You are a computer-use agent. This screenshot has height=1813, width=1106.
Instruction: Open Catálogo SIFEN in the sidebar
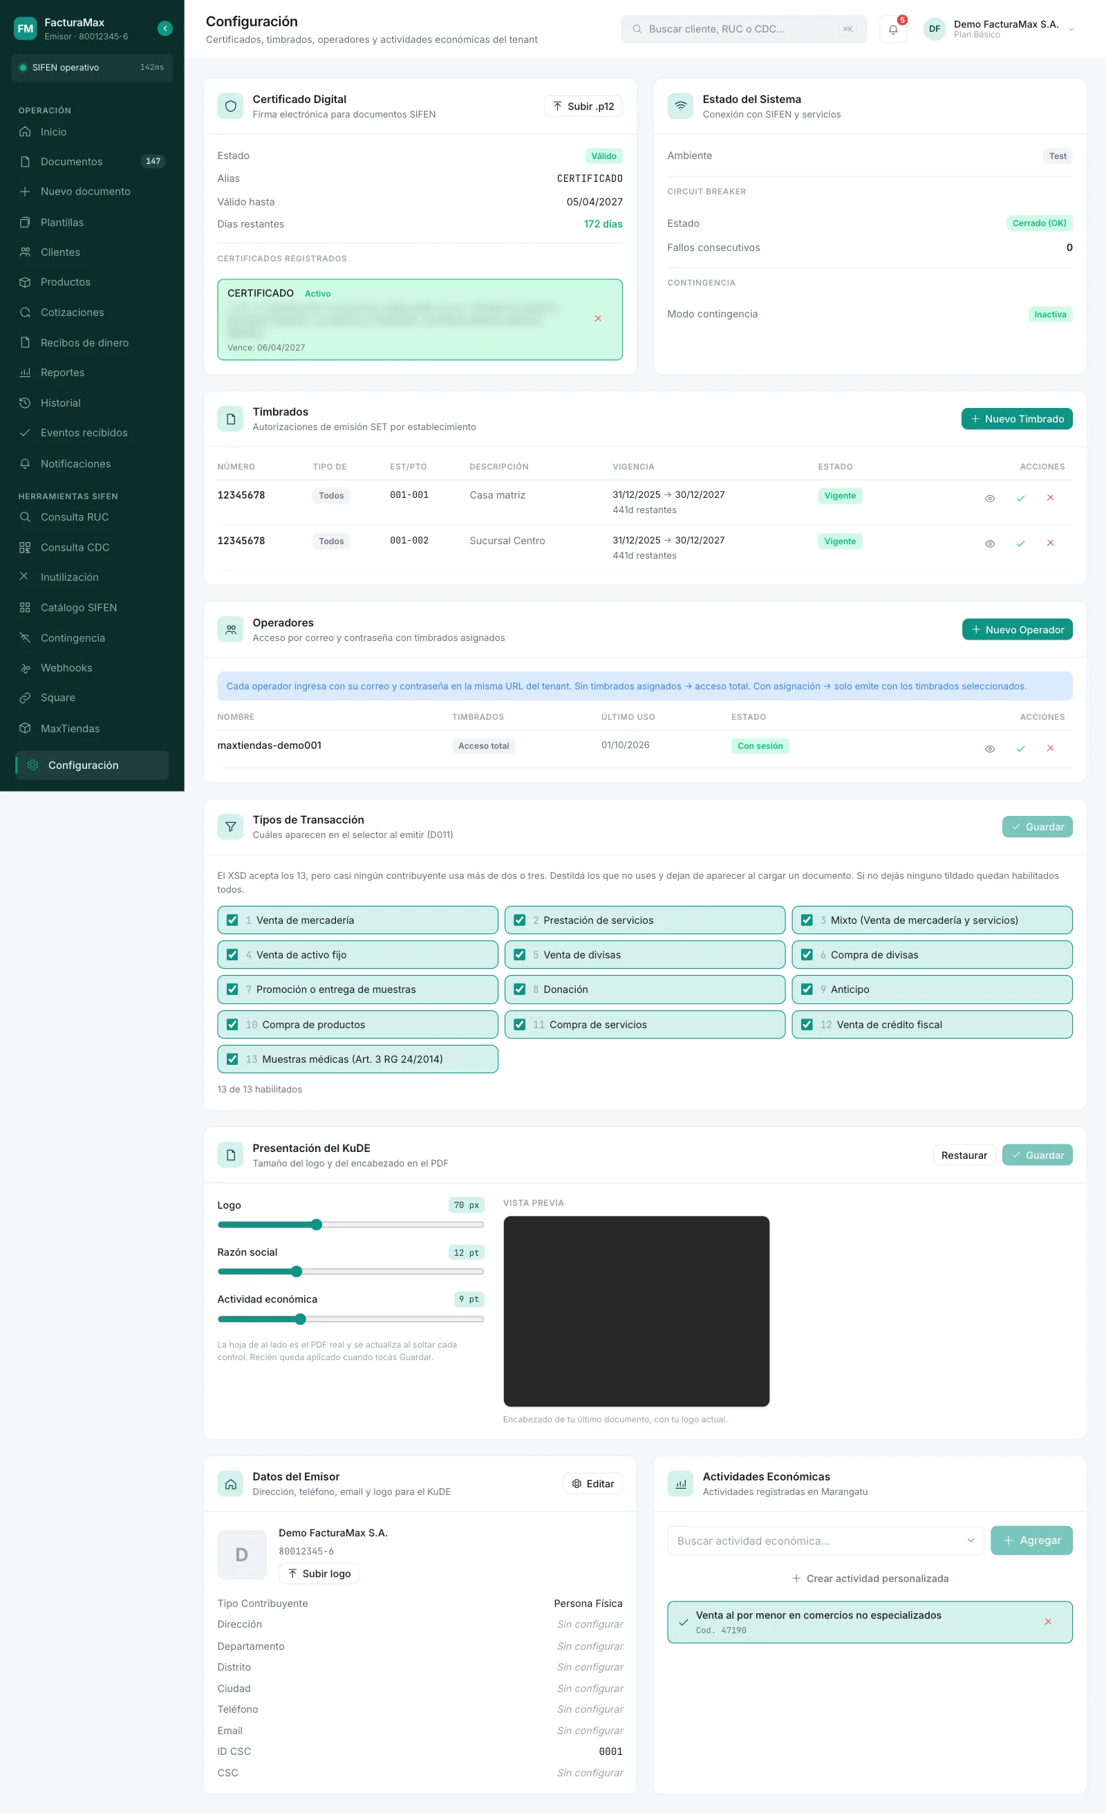click(92, 608)
